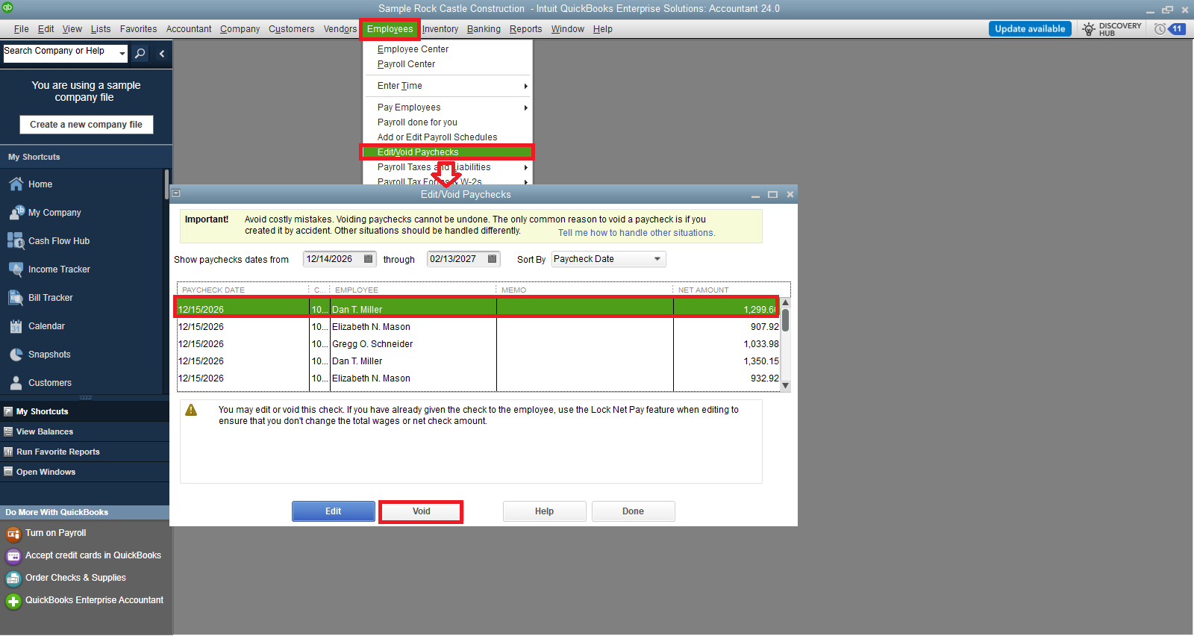Open the Employees menu
The image size is (1194, 636).
click(x=390, y=29)
